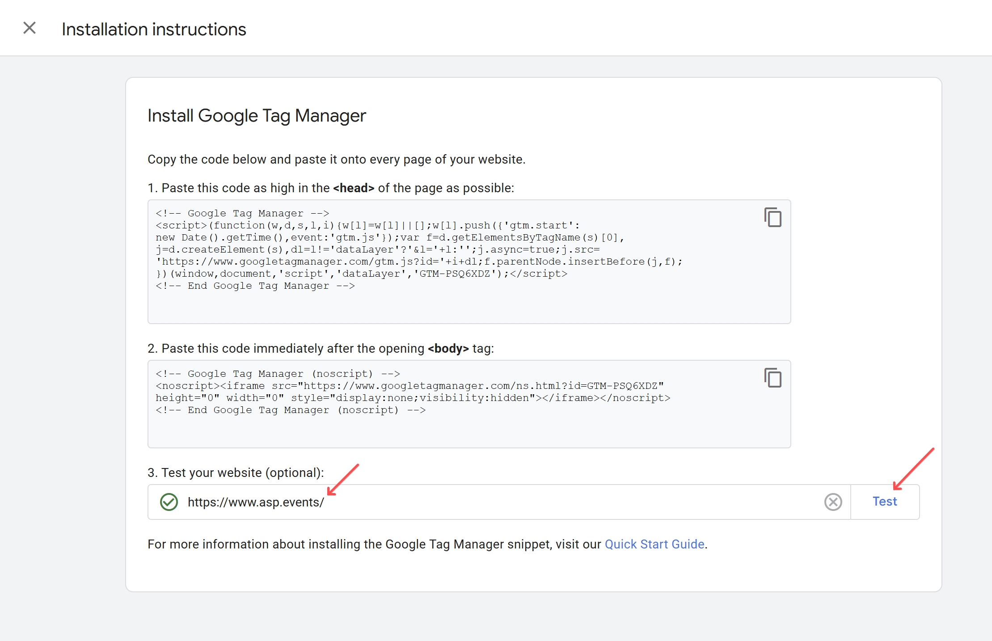
Task: Click the head code snippet box
Action: pos(469,261)
